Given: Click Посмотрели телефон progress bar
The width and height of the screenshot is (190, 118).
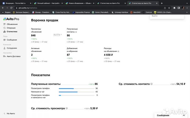Looking at the screenshot, I should point(77,89).
